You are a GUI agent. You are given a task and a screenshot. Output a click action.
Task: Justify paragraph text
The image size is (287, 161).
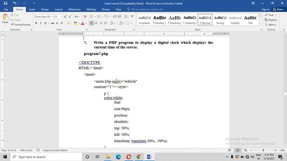(x=105, y=23)
